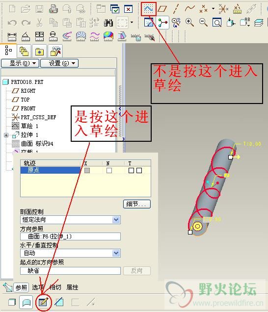The width and height of the screenshot is (268, 312).
Task: Select the sweep as surface icon
Action: (26, 303)
